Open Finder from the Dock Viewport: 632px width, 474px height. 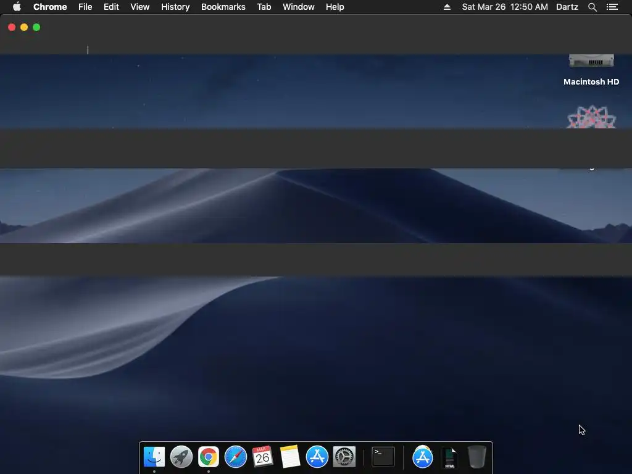coord(154,457)
